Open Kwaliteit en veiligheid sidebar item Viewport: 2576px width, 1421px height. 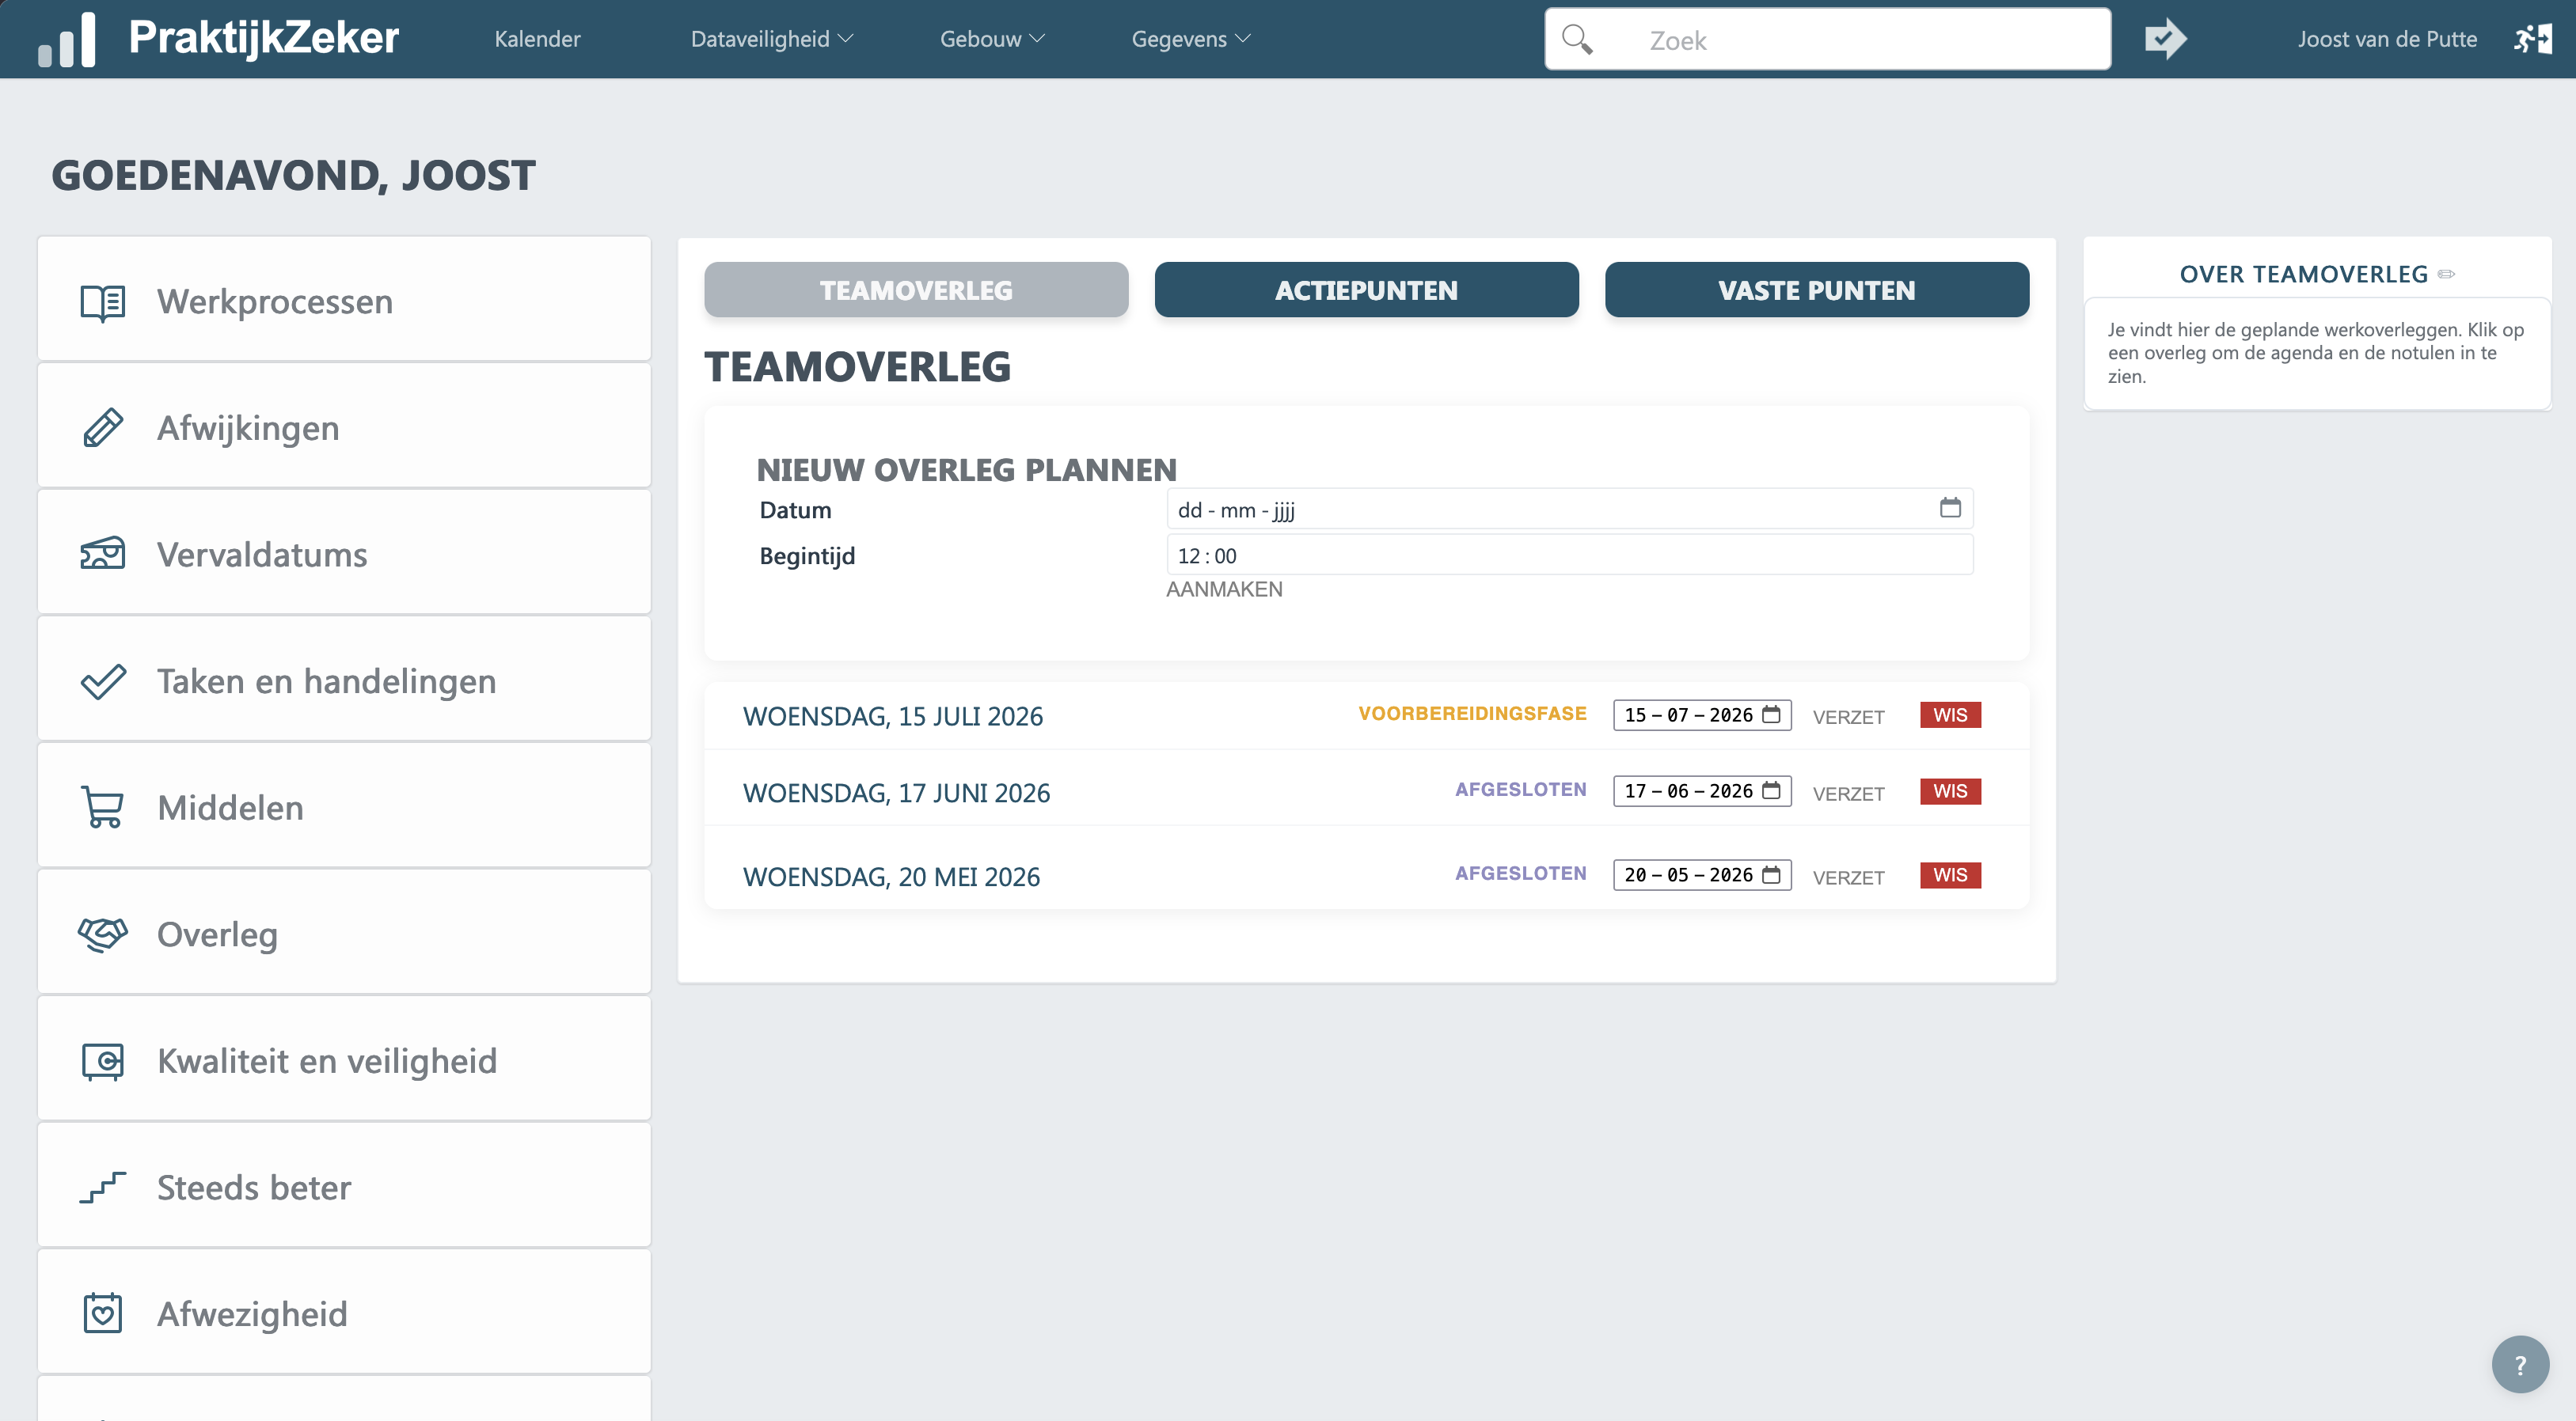point(344,1059)
